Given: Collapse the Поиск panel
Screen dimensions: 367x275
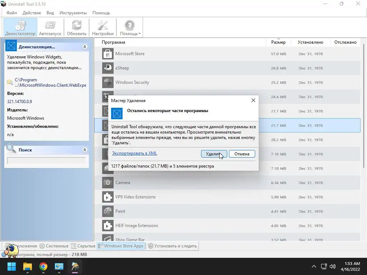Looking at the screenshot, I should coord(85,150).
